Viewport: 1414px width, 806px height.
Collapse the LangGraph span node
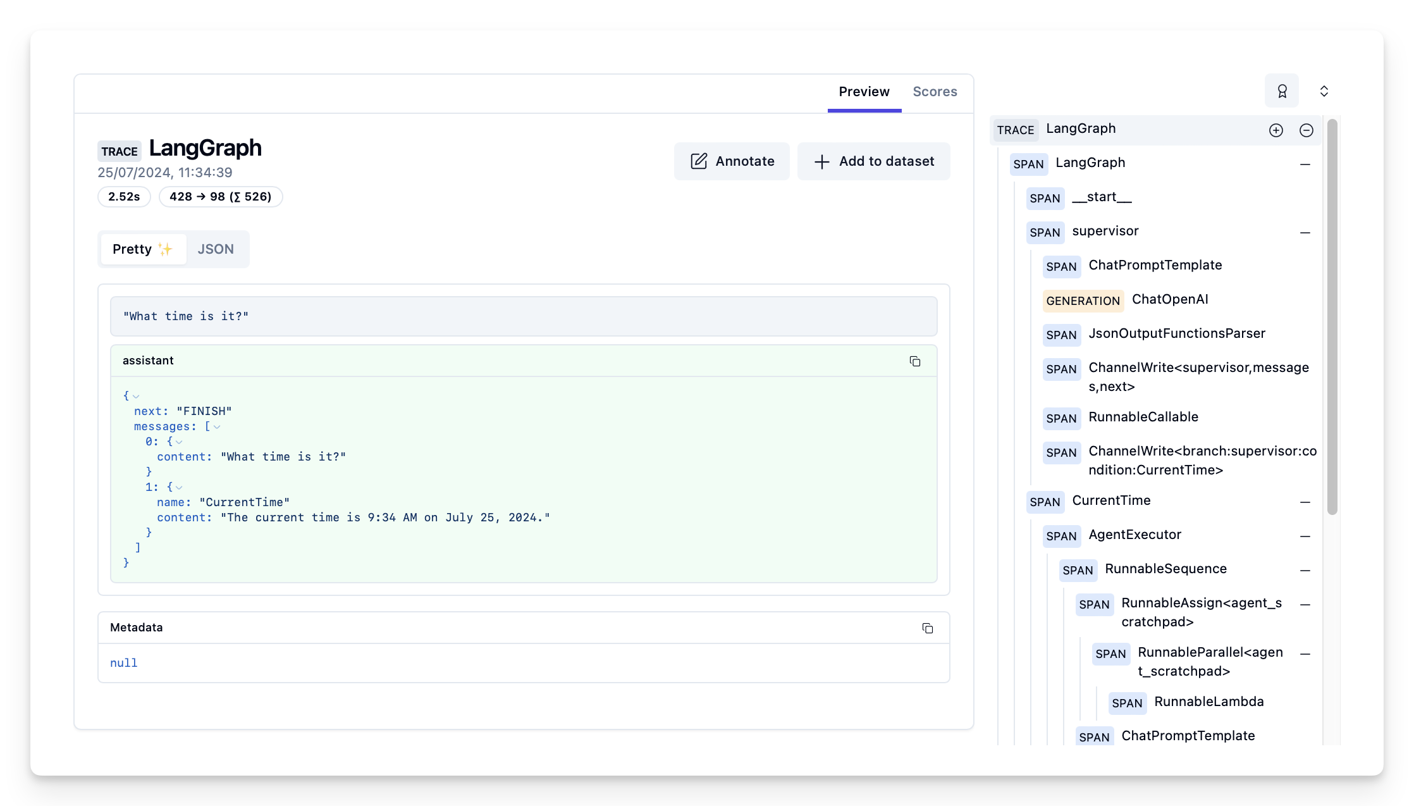[x=1305, y=164]
